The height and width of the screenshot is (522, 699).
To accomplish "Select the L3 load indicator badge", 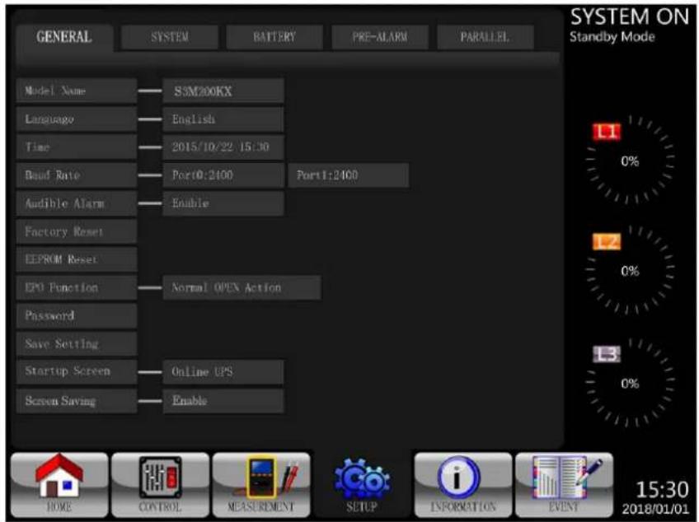I will (x=607, y=354).
